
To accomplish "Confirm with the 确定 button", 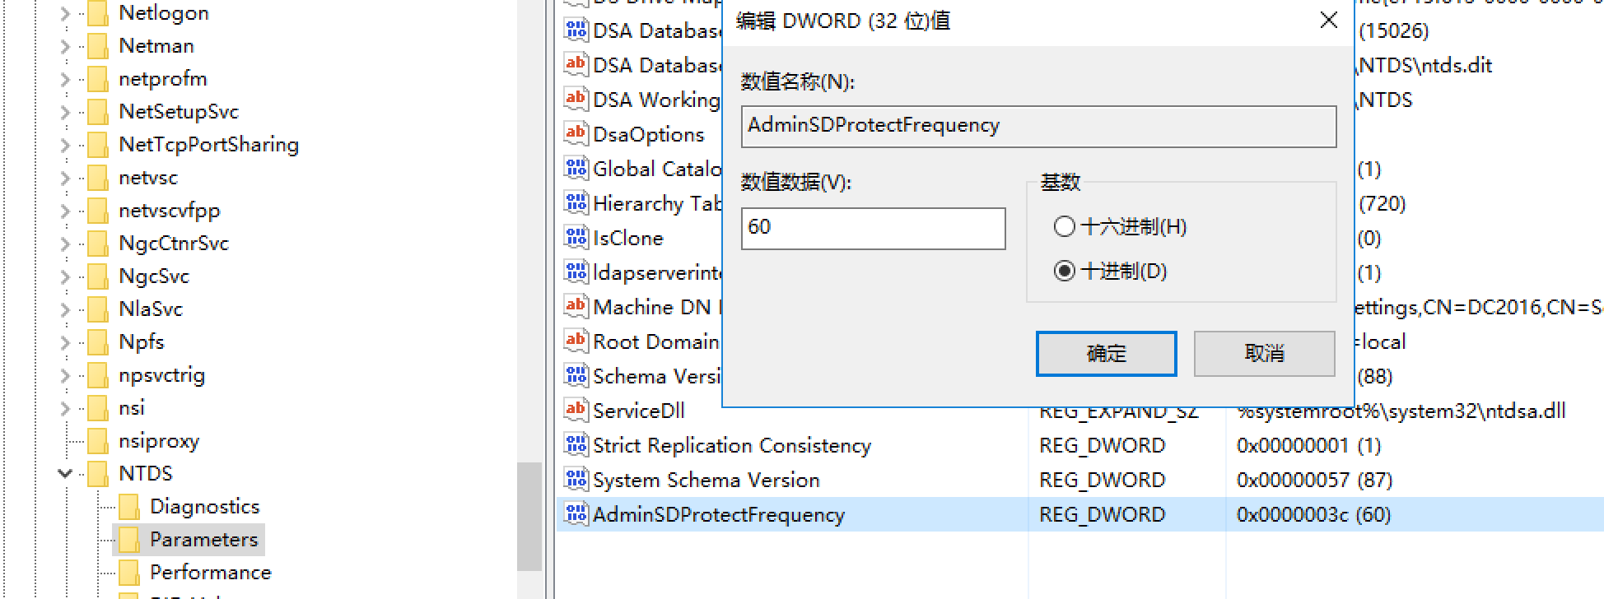I will [1106, 354].
